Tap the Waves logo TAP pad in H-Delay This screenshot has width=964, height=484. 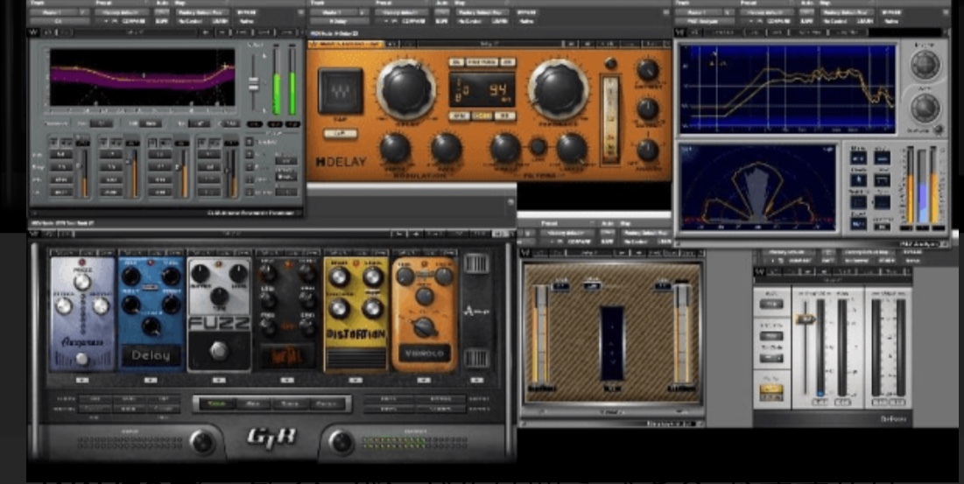pos(340,91)
